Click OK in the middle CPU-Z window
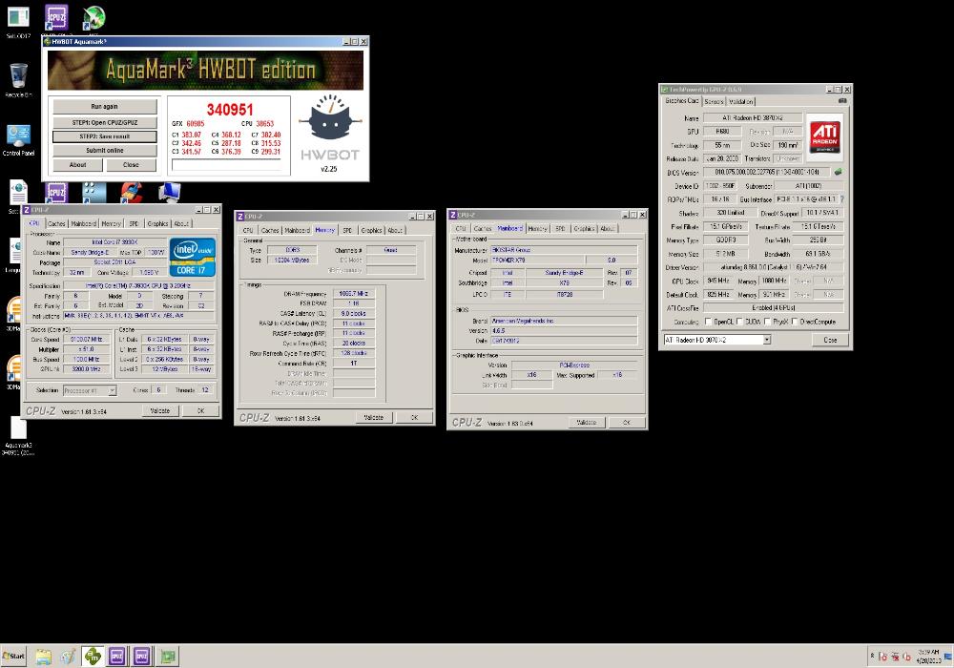The width and height of the screenshot is (954, 668). click(x=414, y=417)
